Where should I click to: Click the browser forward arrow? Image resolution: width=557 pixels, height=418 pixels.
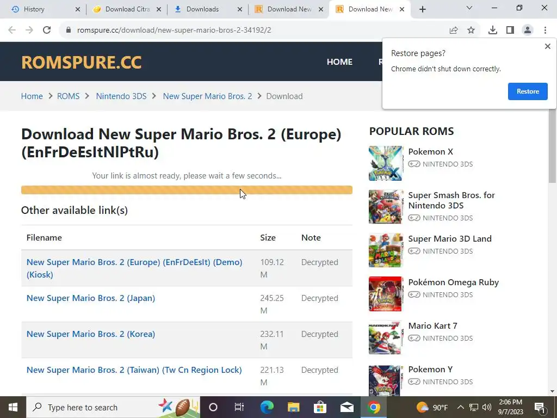pyautogui.click(x=29, y=30)
